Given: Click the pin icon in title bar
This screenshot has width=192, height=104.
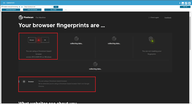Looking at the screenshot, I should 180,3.
